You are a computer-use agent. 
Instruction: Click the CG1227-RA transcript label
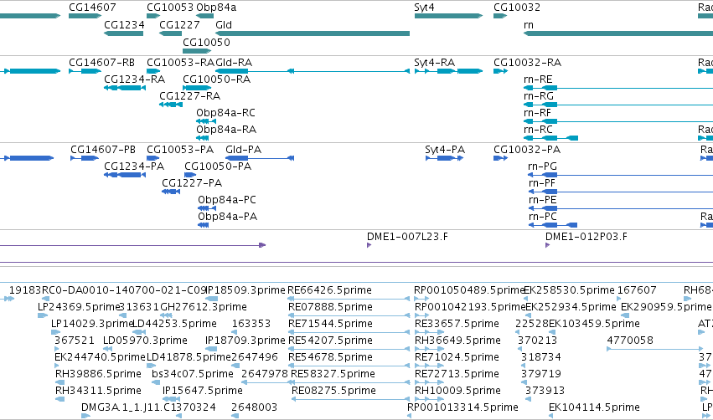189,96
